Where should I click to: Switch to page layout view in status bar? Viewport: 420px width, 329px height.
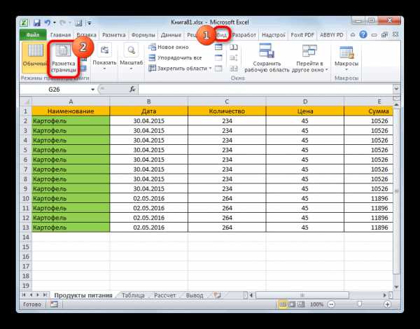tap(292, 304)
